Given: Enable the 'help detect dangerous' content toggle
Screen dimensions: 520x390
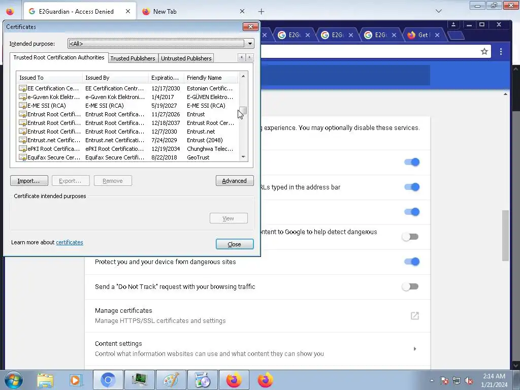Looking at the screenshot, I should [410, 237].
